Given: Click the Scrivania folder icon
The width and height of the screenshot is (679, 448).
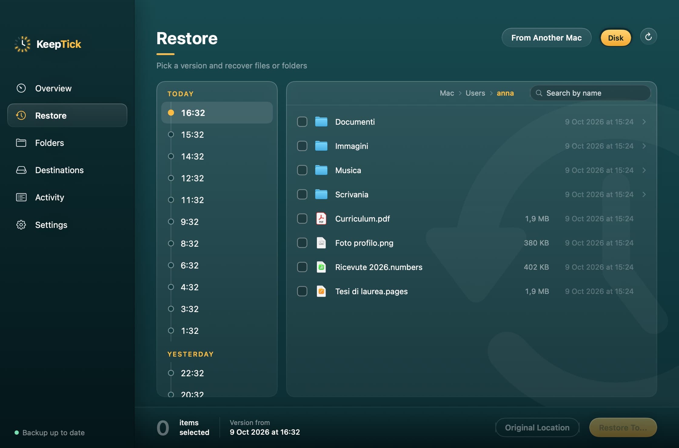Looking at the screenshot, I should pos(321,194).
